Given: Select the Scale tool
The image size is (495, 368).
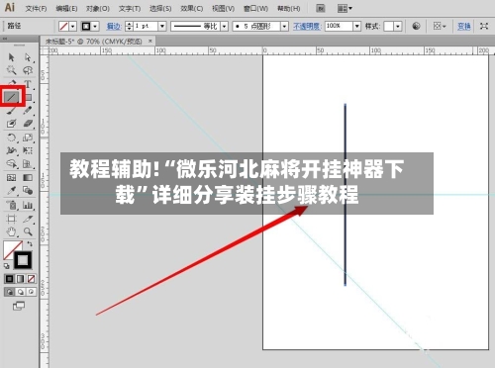Looking at the screenshot, I should click(28, 138).
